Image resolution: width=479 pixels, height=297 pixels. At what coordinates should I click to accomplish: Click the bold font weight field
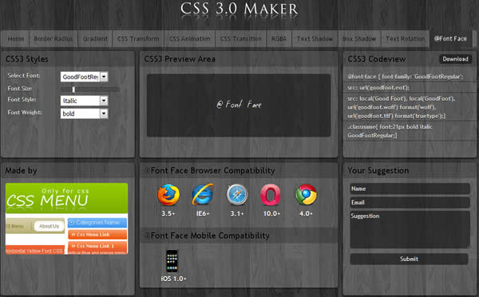(x=85, y=113)
